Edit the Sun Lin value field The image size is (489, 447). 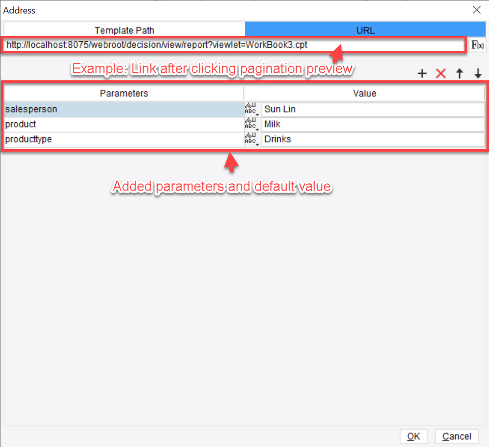point(349,109)
